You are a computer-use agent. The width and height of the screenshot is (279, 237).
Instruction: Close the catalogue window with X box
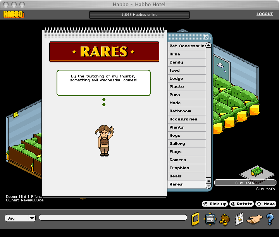point(207,37)
